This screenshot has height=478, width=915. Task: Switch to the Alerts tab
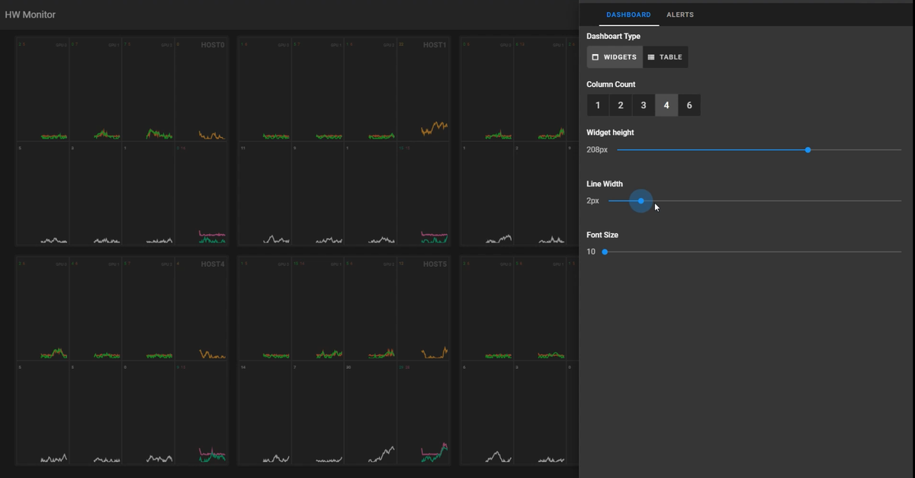coord(680,14)
